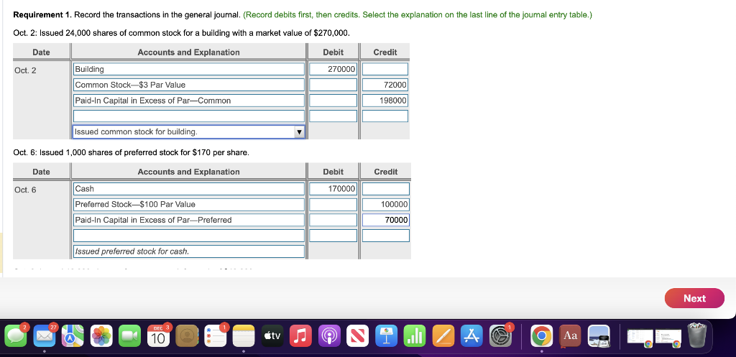Edit Paid-In Capital in Excess of Par—Preferred field
Image resolution: width=736 pixels, height=357 pixels.
click(189, 220)
